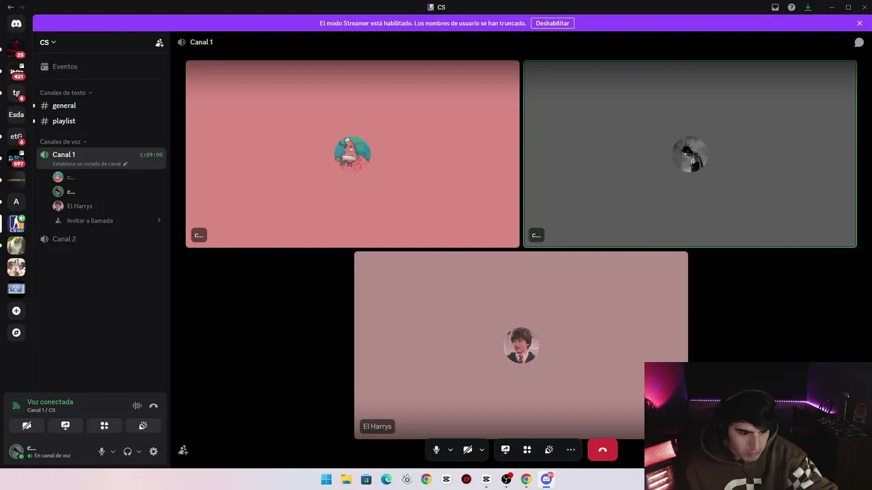Viewport: 872px width, 490px height.
Task: Open soundboard in the call control bar
Action: pyautogui.click(x=549, y=450)
